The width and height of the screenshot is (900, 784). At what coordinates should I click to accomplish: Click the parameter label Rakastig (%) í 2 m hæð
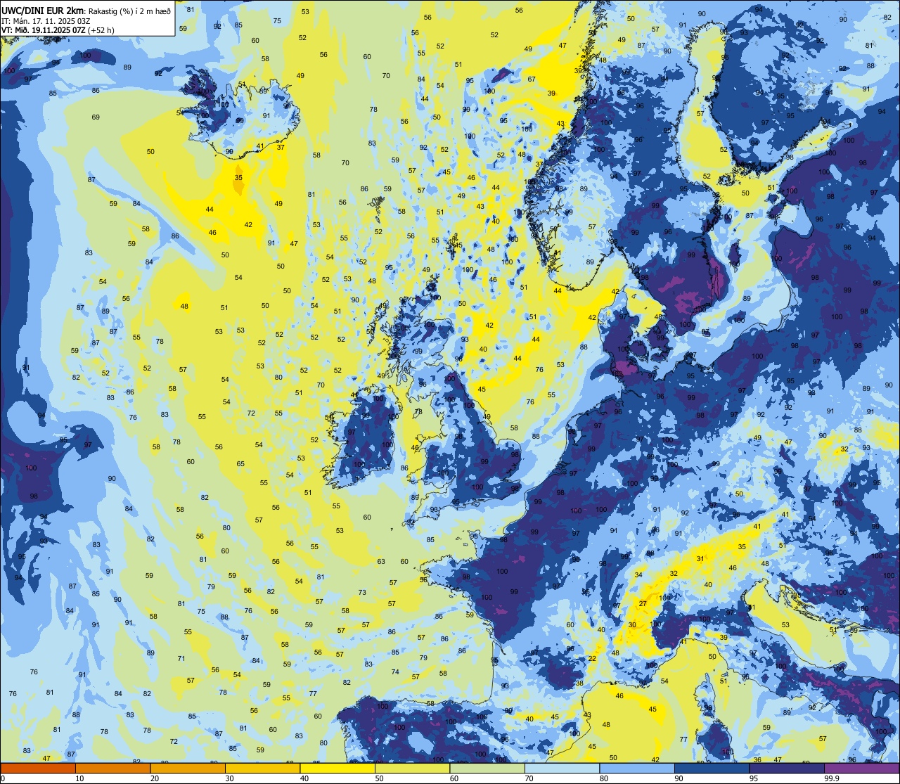[x=130, y=11]
